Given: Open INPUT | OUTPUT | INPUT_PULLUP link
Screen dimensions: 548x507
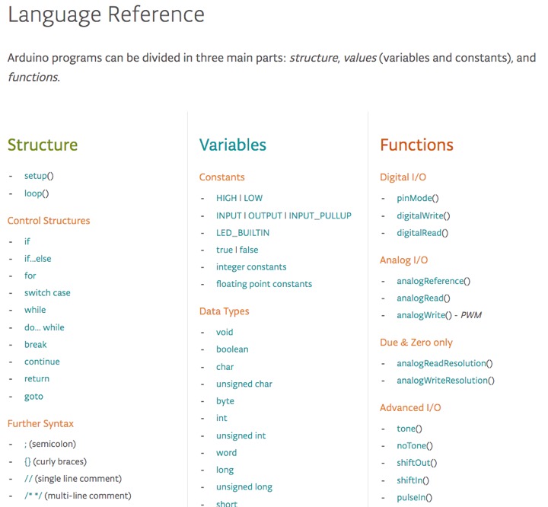Looking at the screenshot, I should 283,215.
